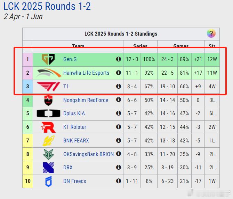The image size is (233, 199).
Task: Open the LCK 2025 Rounds 1-2 heading link
Action: (x=47, y=6)
